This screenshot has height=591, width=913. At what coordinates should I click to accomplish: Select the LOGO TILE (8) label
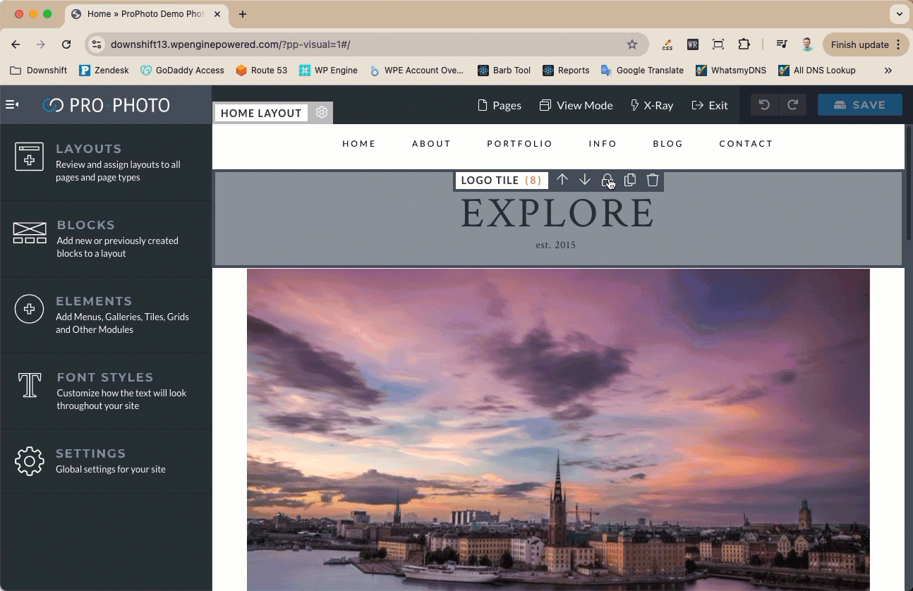tap(502, 180)
